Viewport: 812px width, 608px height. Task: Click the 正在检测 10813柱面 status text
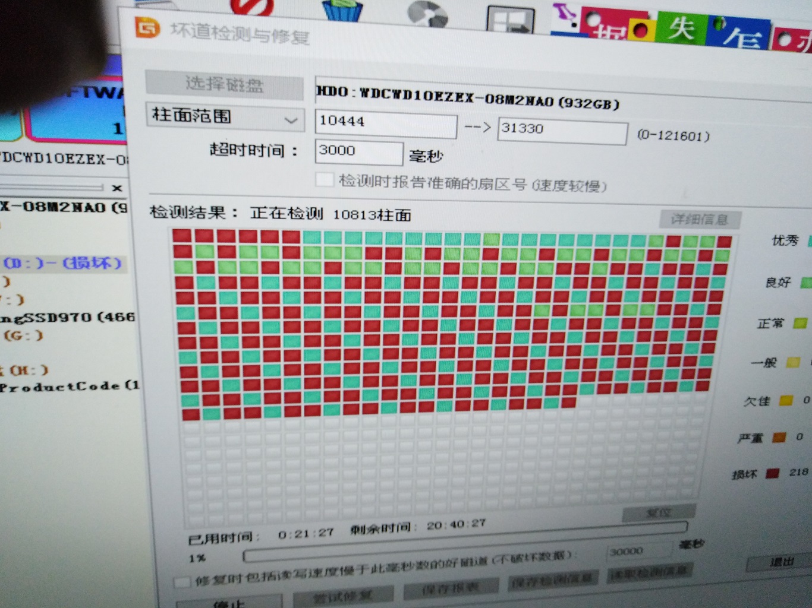[x=331, y=214]
